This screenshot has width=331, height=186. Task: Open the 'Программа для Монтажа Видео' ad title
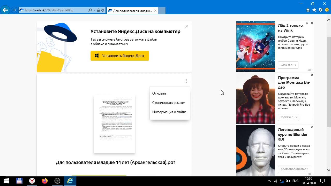click(294, 82)
